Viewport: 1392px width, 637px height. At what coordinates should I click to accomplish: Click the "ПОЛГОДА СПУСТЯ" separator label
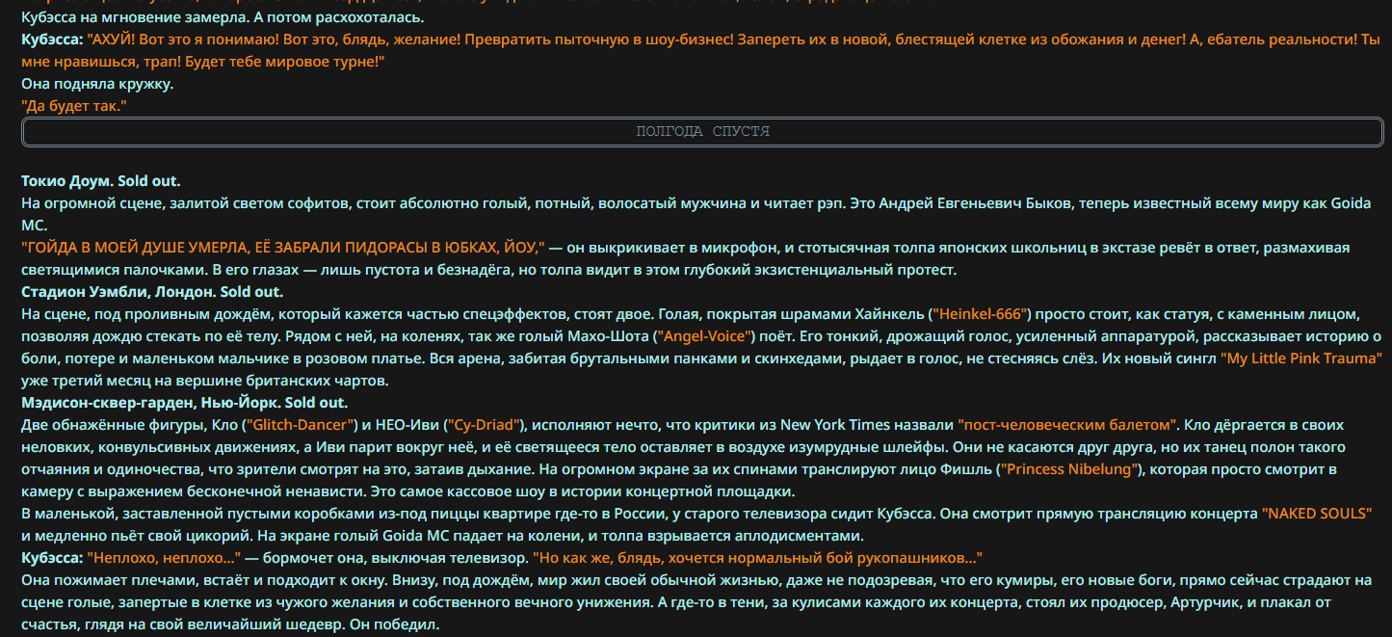702,132
